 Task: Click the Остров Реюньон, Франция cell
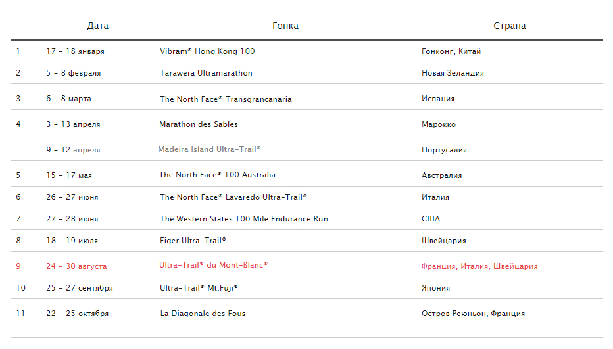473,314
